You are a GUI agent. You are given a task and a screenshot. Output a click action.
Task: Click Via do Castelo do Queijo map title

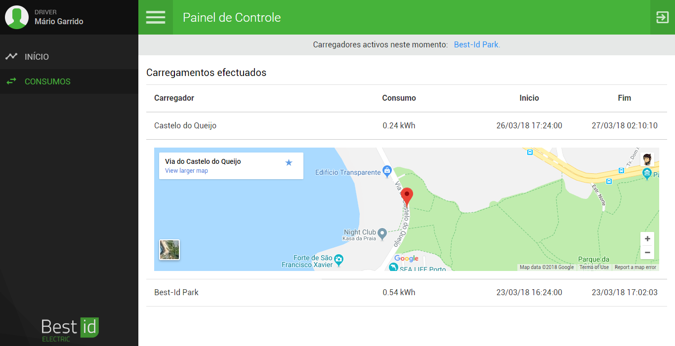[203, 161]
